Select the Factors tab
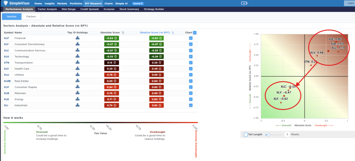Viewport: 355px width, 161px height. pyautogui.click(x=31, y=16)
